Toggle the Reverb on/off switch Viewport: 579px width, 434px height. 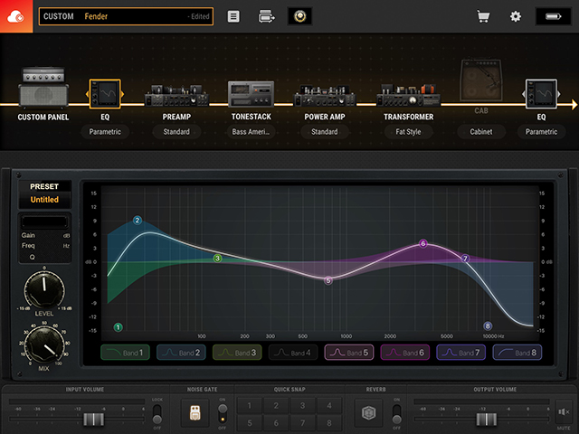point(395,412)
